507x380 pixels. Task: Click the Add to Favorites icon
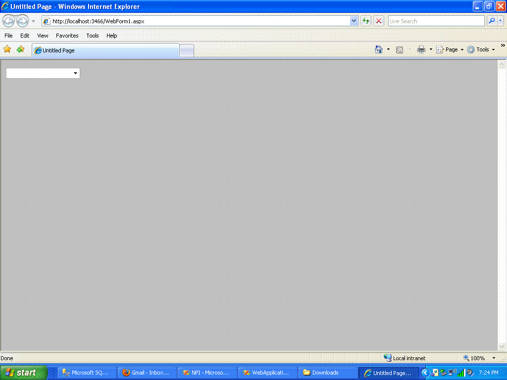[20, 49]
